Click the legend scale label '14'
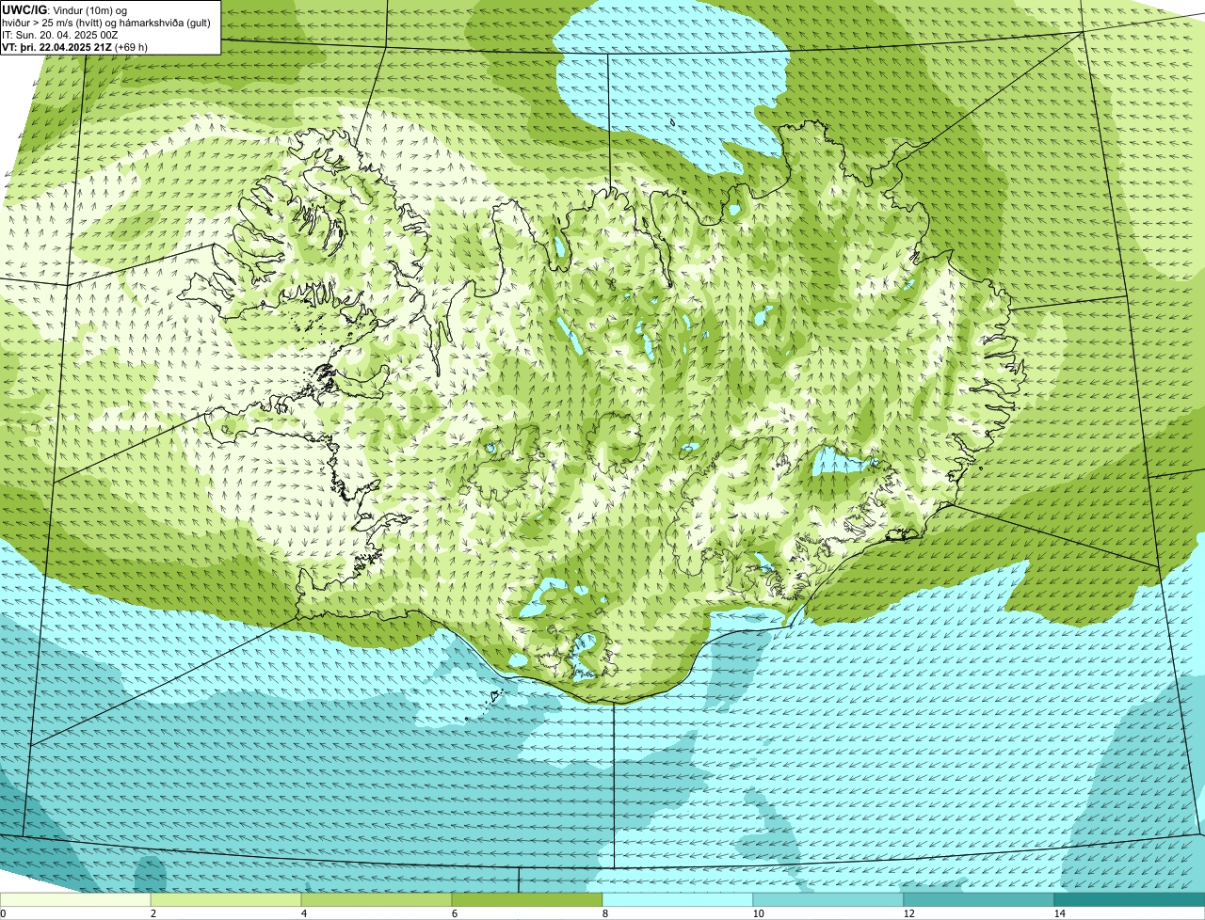Viewport: 1205px width, 920px height. [1059, 913]
